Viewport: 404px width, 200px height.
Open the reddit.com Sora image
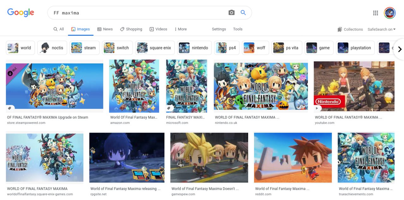coord(293,157)
